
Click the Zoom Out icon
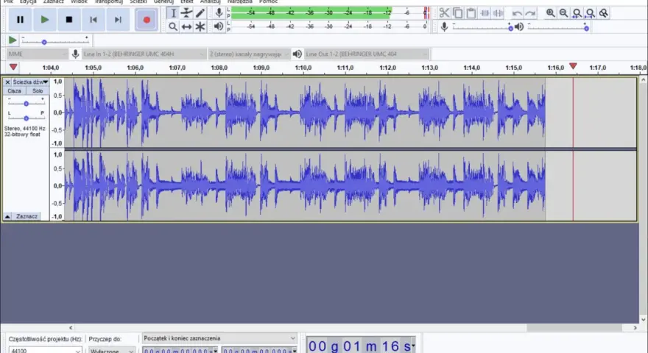click(x=563, y=13)
